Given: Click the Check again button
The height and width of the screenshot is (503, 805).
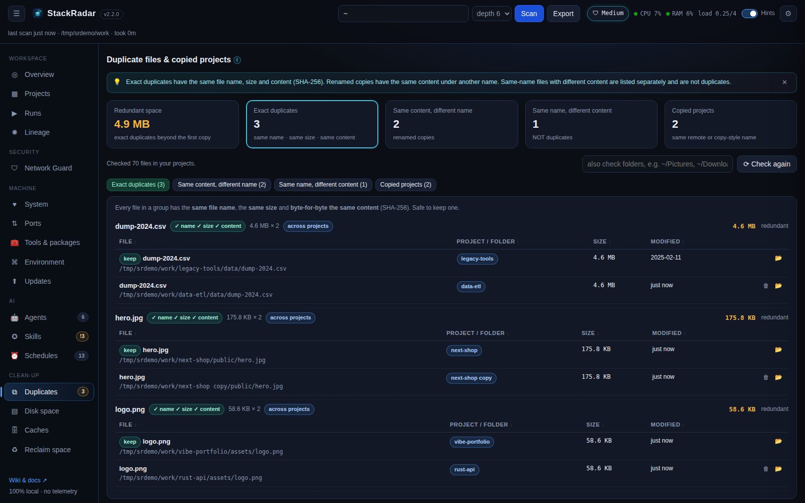Looking at the screenshot, I should click(767, 164).
